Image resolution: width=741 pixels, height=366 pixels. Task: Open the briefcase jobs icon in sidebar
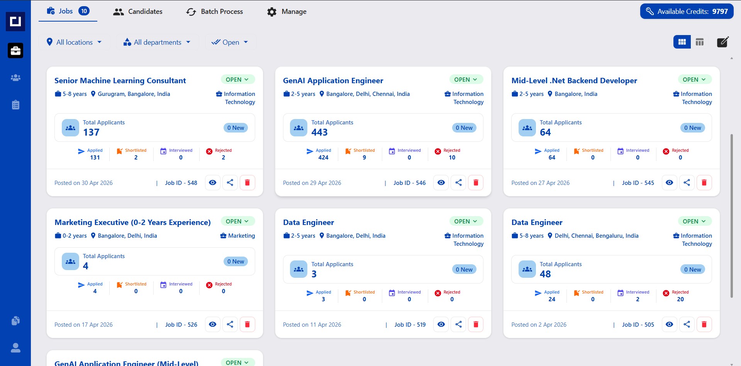(x=15, y=50)
